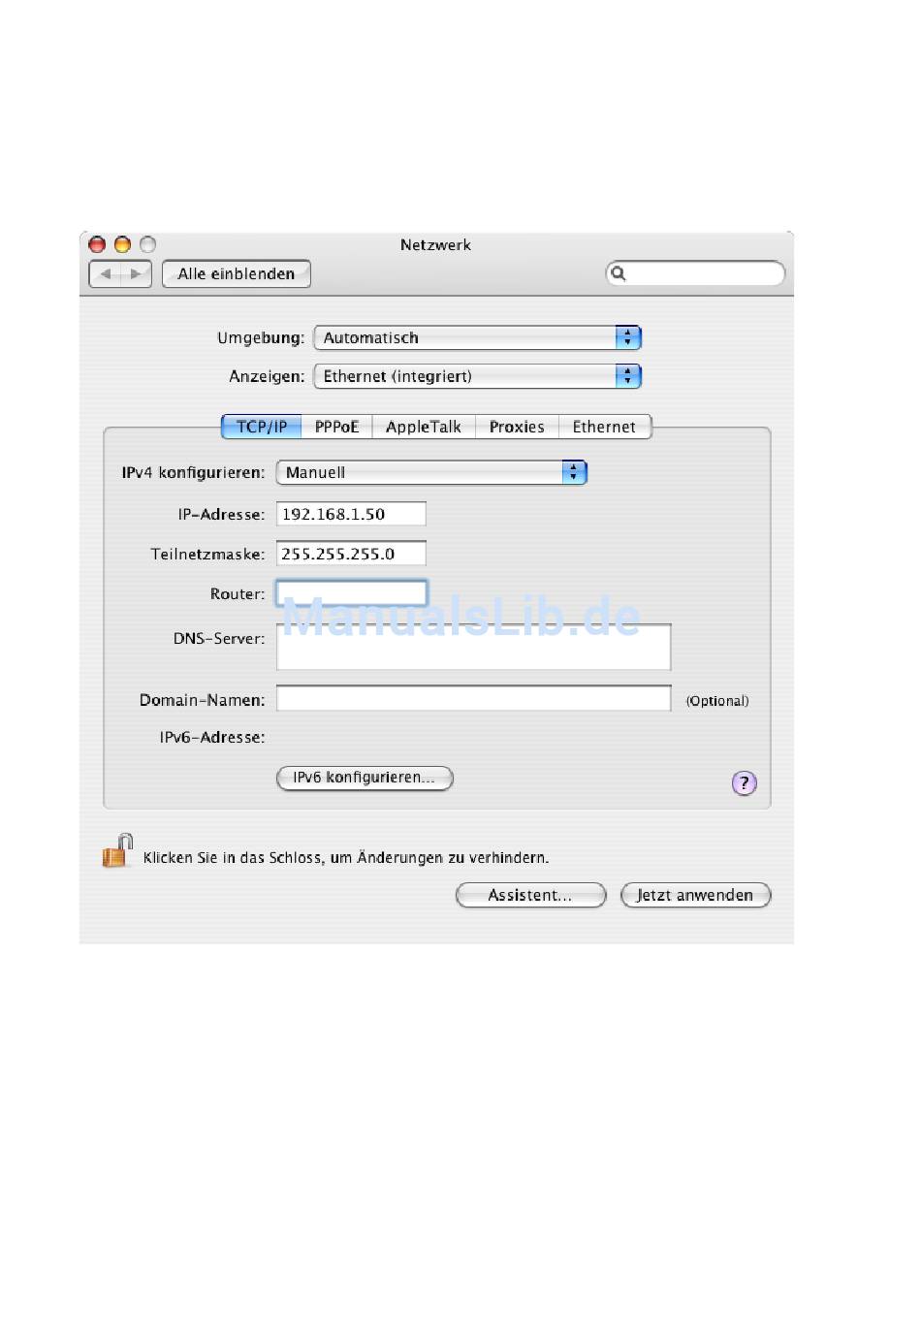Click the IPv6-Adresse label
The width and height of the screenshot is (921, 1337).
pos(212,738)
